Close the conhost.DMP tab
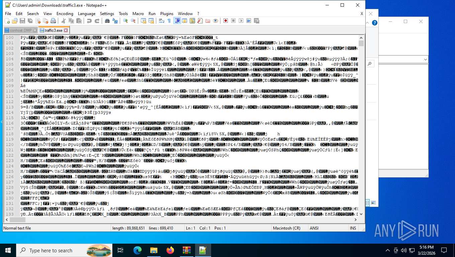The height and width of the screenshot is (257, 455). (35, 30)
